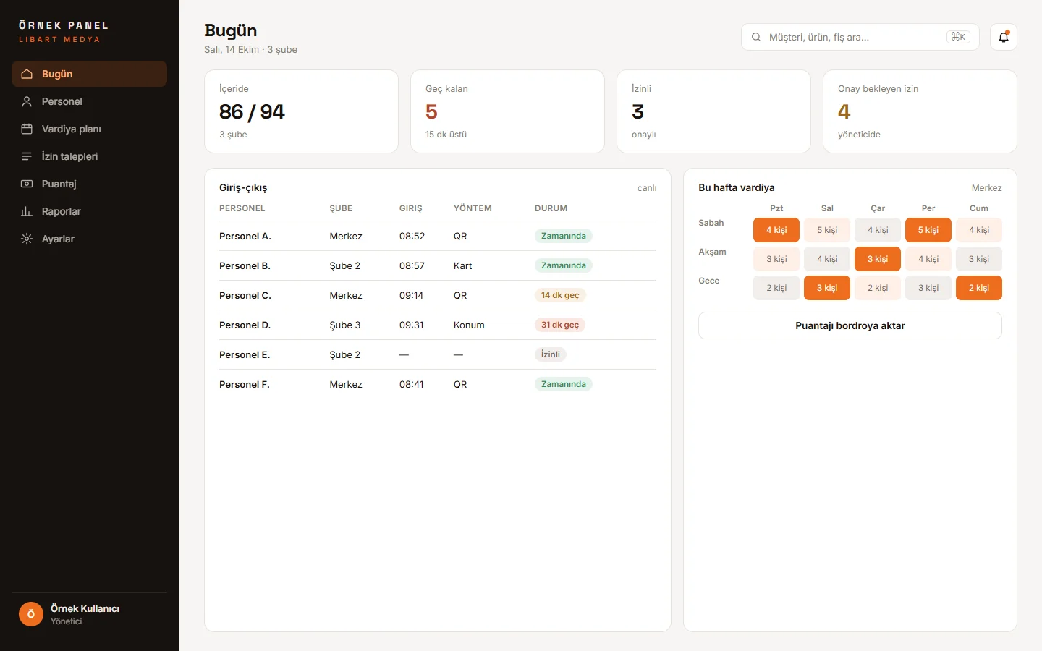
Task: Navigate to Raporlar
Action: point(89,211)
